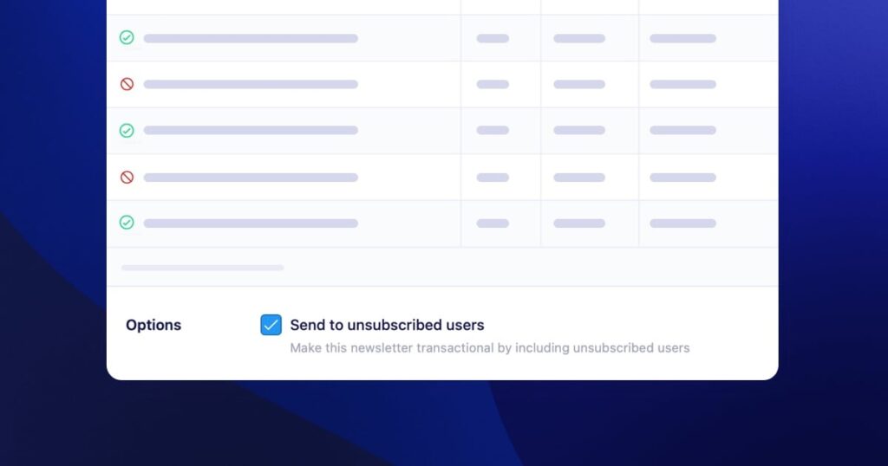The image size is (888, 466).
Task: Click the upper red blocked status icon
Action: point(127,84)
